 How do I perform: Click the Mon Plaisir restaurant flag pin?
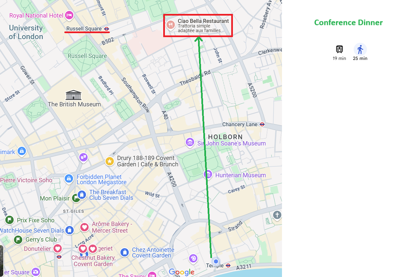tap(77, 198)
